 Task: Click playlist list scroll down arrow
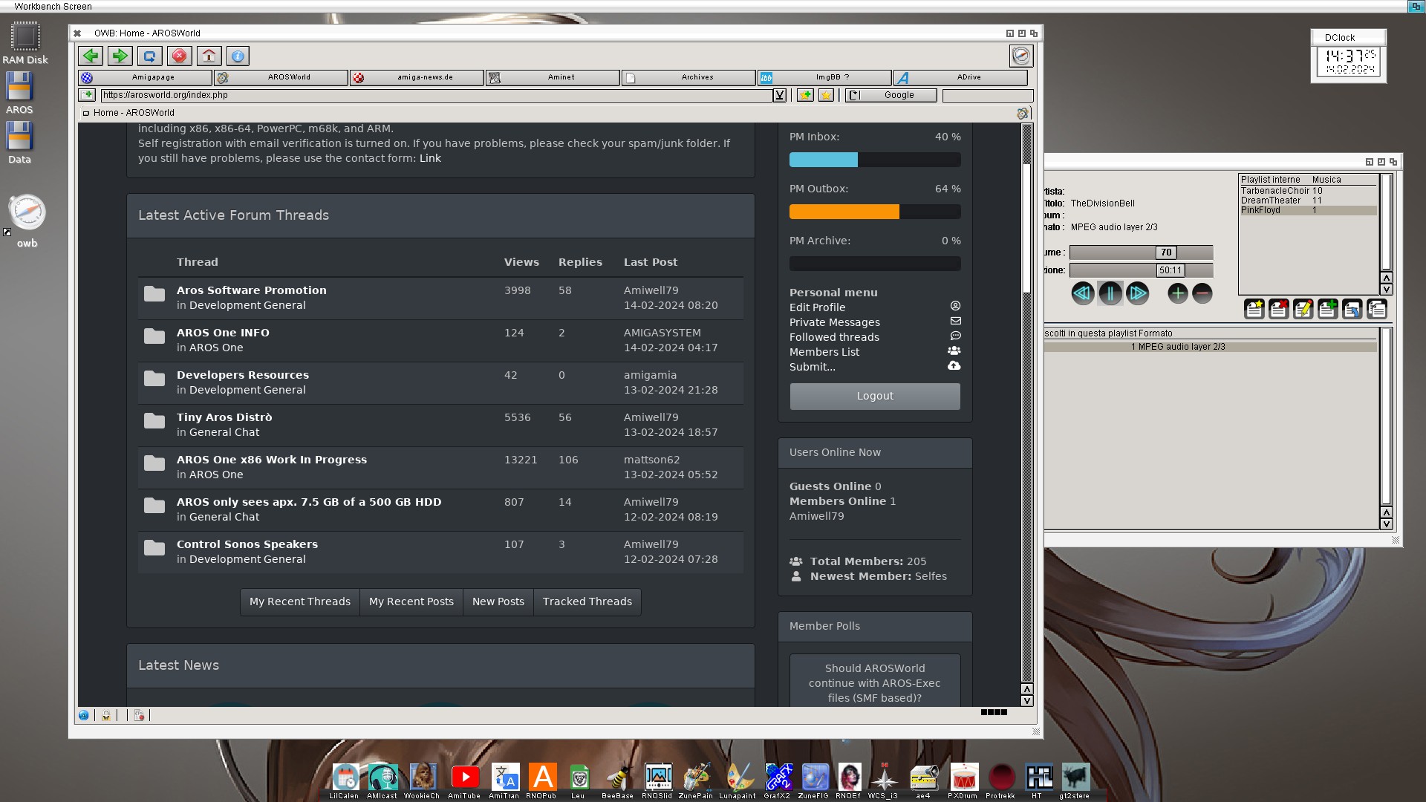(x=1386, y=290)
